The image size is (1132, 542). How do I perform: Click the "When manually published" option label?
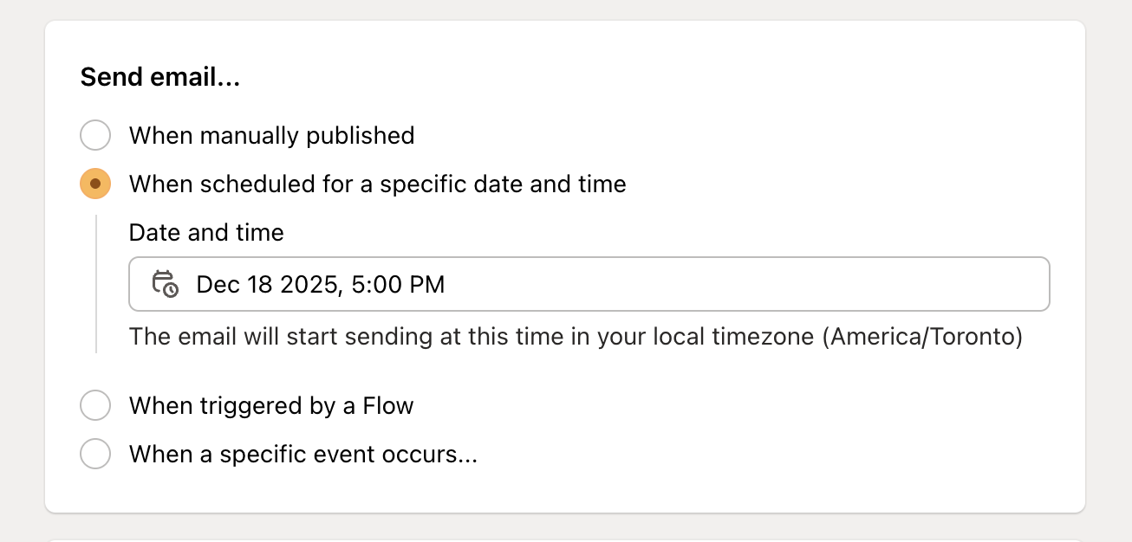(271, 135)
